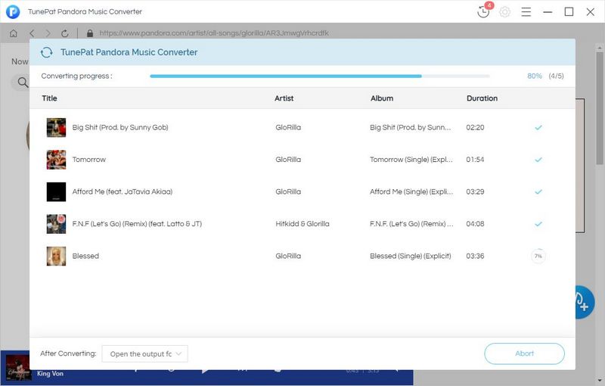Click the Pandora URL address field
Image resolution: width=605 pixels, height=386 pixels.
pyautogui.click(x=214, y=33)
